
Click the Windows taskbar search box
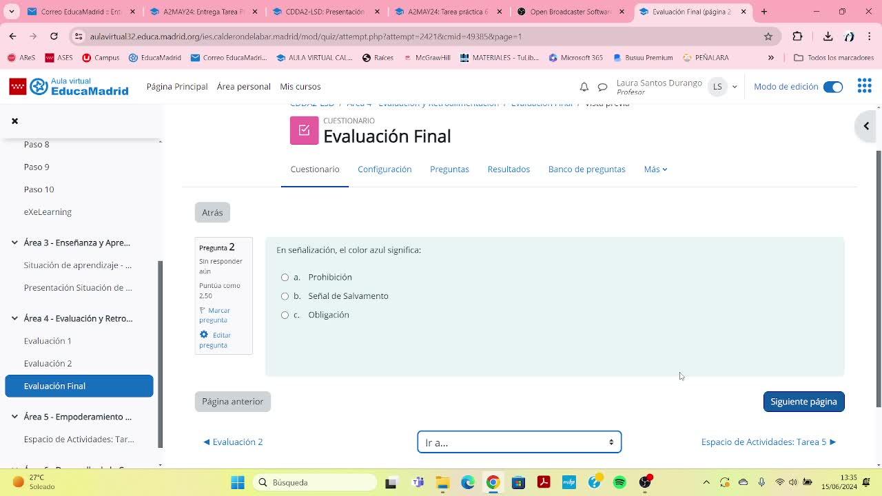pos(314,482)
